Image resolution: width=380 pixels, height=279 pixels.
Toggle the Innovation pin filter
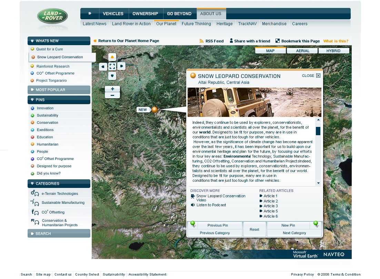59,108
